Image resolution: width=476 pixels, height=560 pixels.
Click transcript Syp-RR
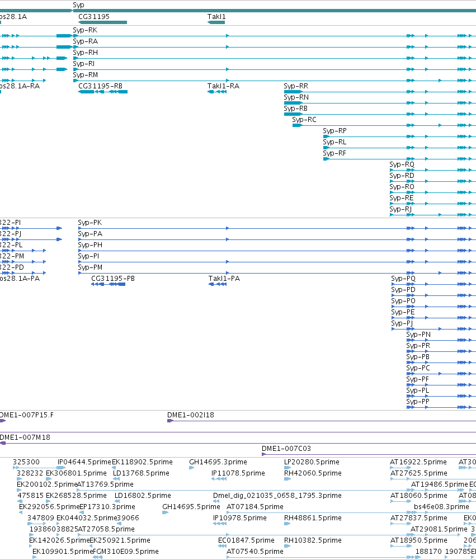coord(296,86)
